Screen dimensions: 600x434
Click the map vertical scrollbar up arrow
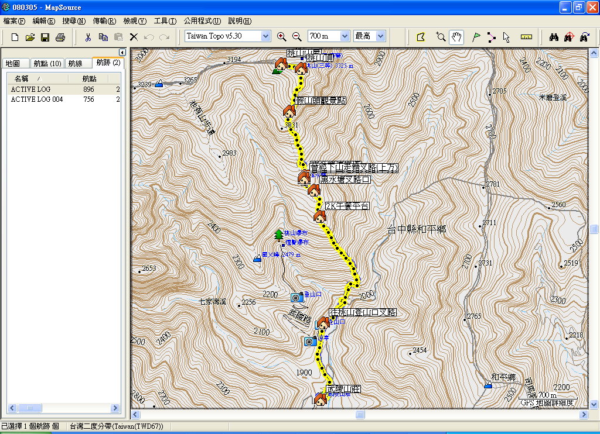[x=594, y=53]
